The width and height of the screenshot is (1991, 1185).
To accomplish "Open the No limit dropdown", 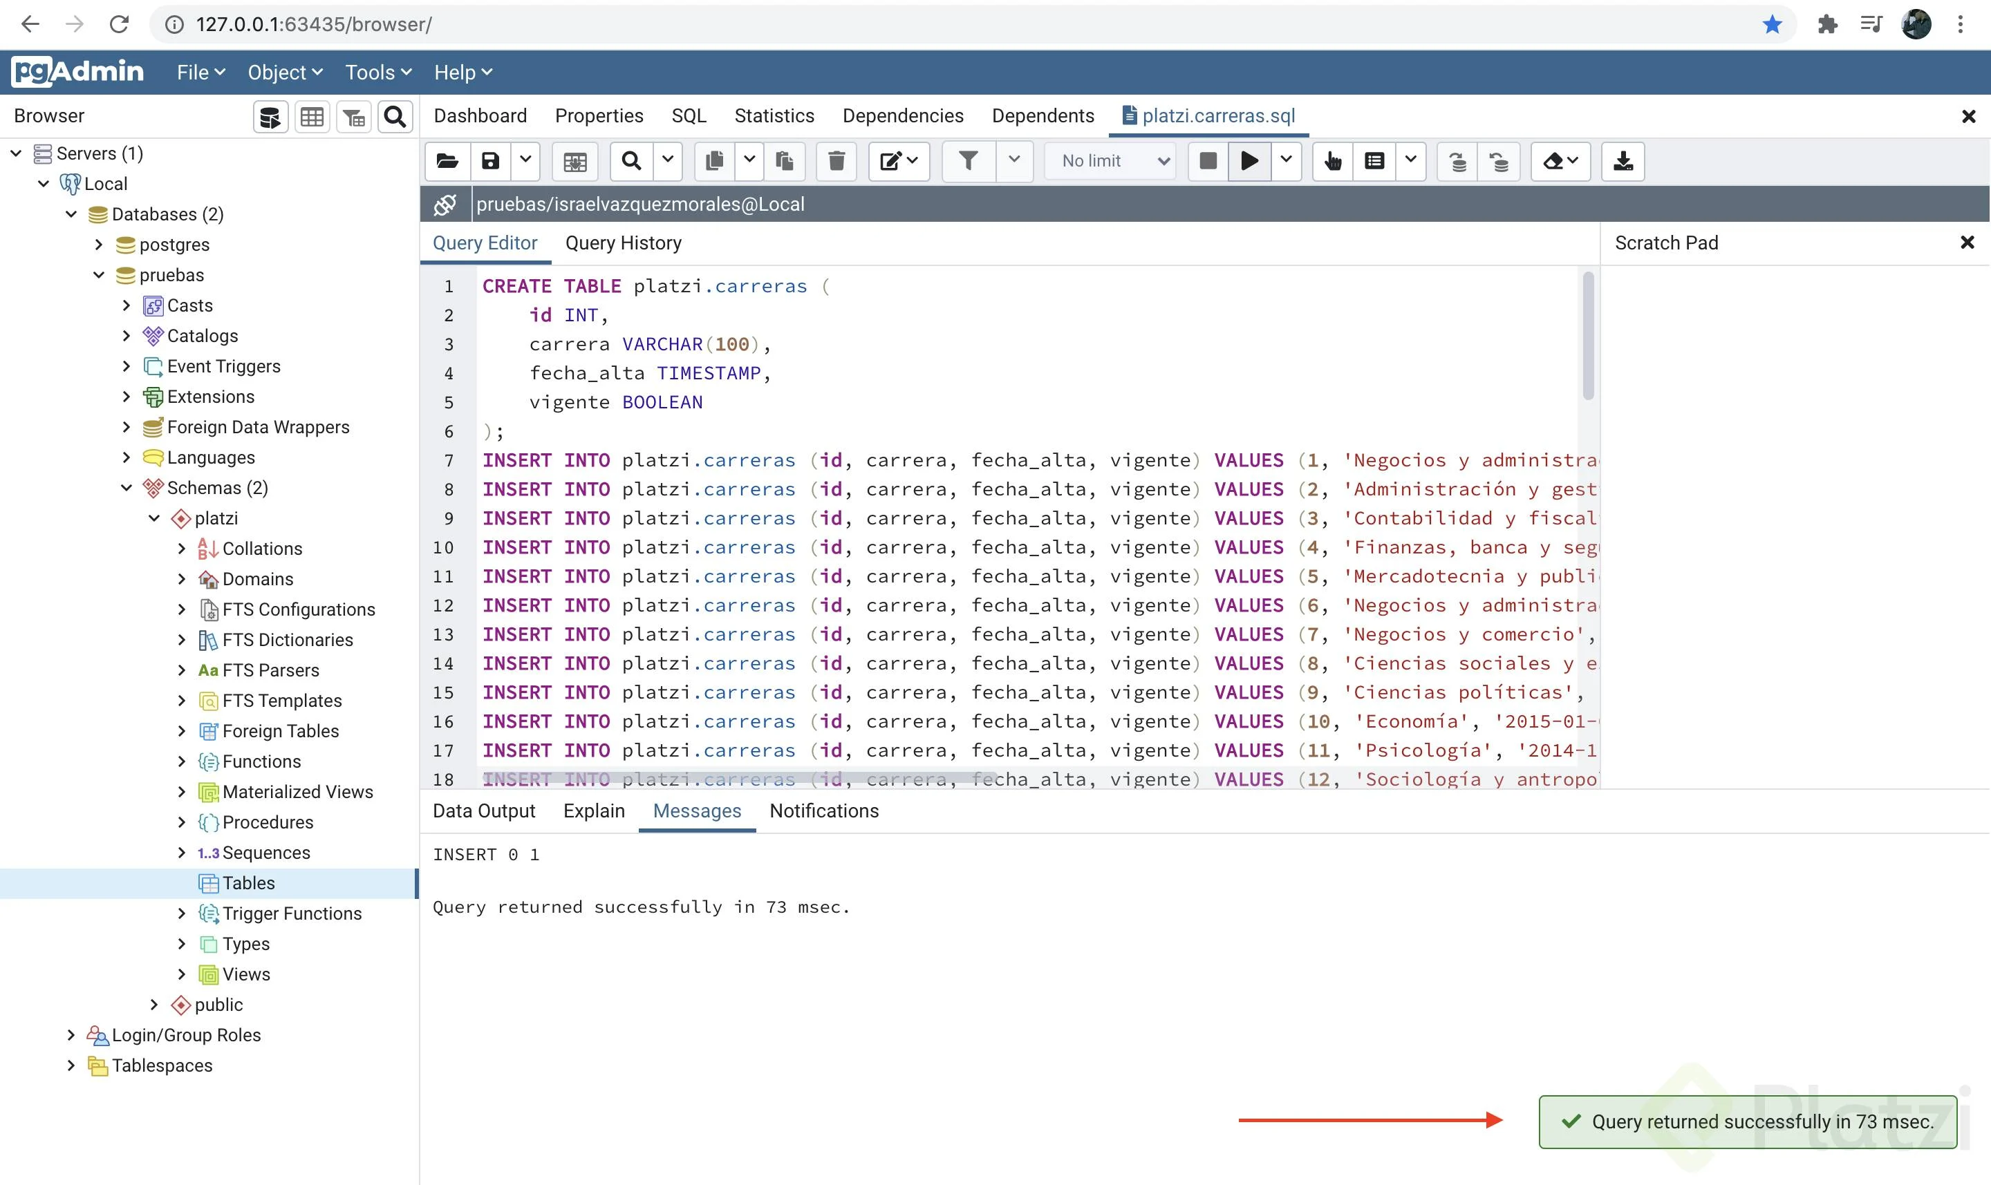I will coord(1110,160).
